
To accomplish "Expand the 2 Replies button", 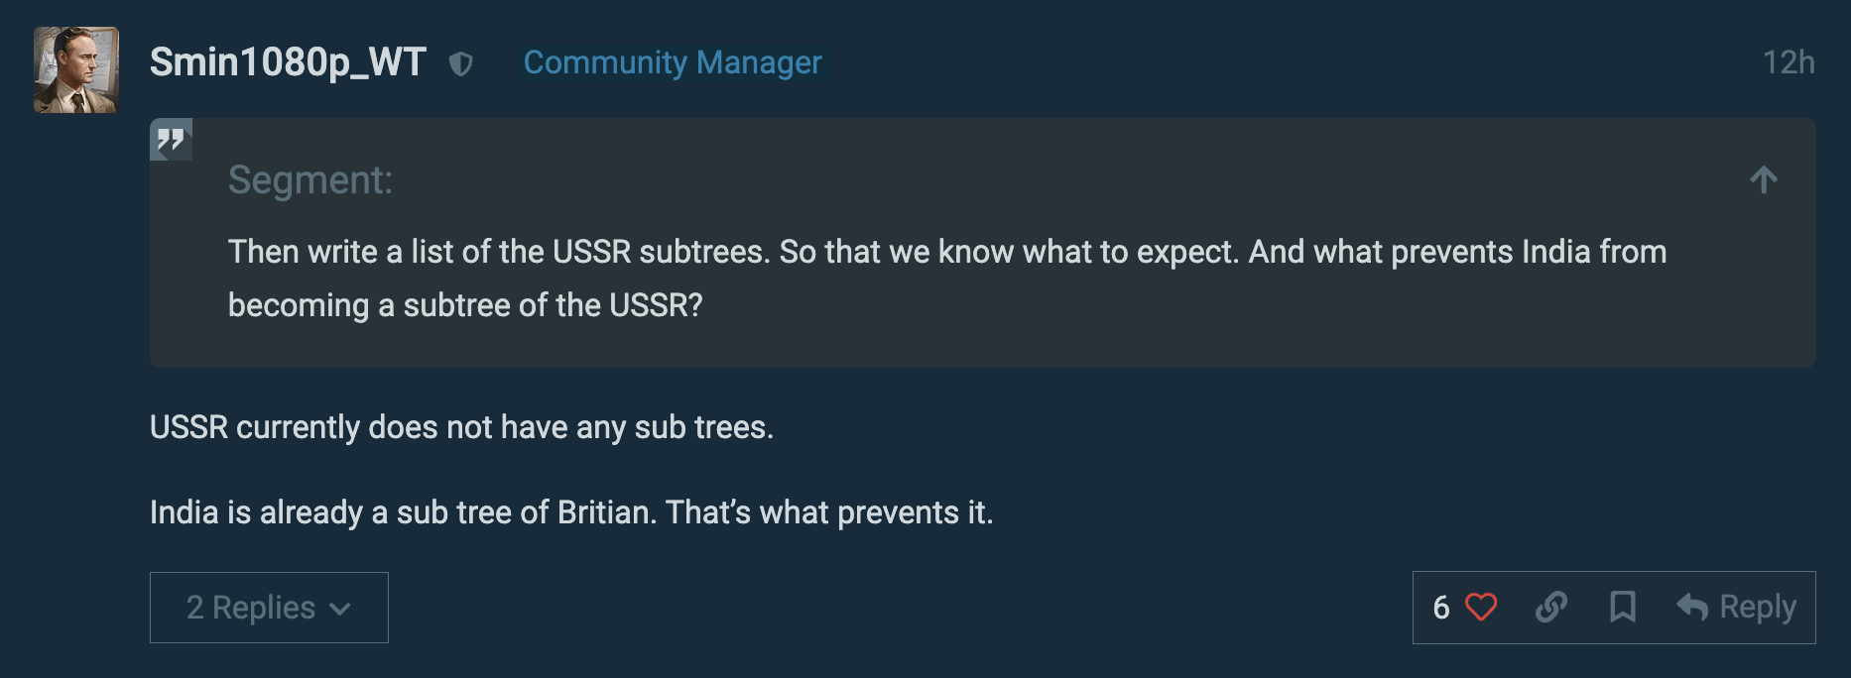I will click(251, 607).
